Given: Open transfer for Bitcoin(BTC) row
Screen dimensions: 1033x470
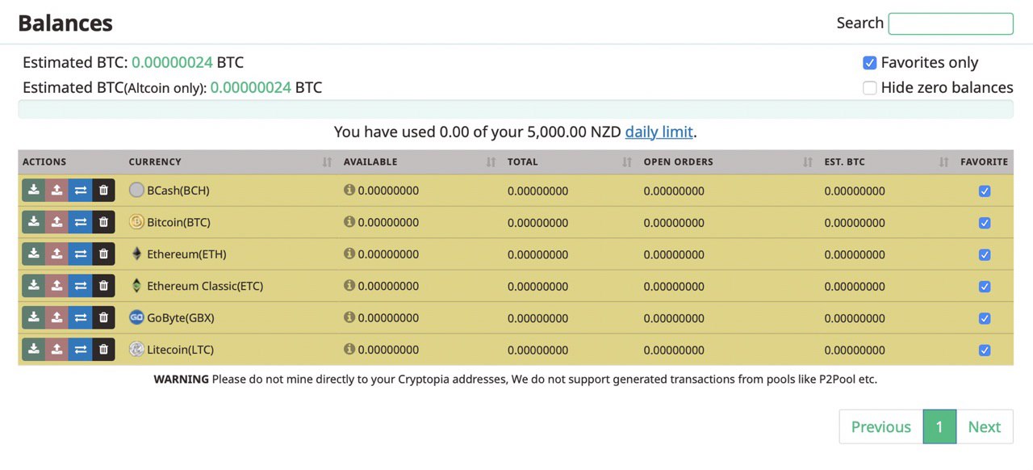Looking at the screenshot, I should coord(80,222).
